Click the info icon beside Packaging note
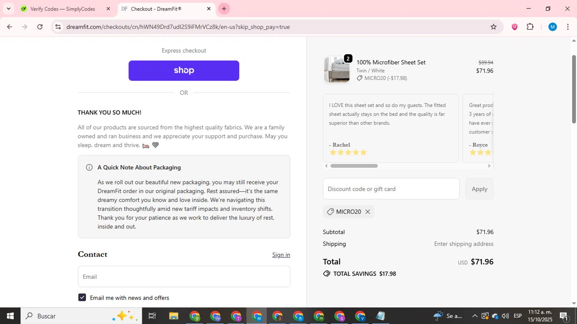 tap(89, 168)
